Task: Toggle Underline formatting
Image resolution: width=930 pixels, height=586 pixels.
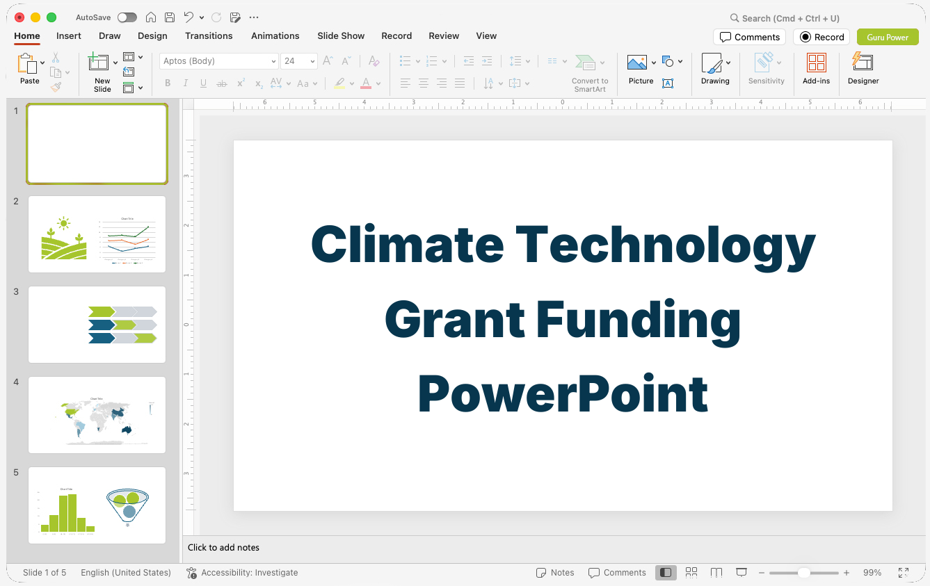Action: (203, 83)
